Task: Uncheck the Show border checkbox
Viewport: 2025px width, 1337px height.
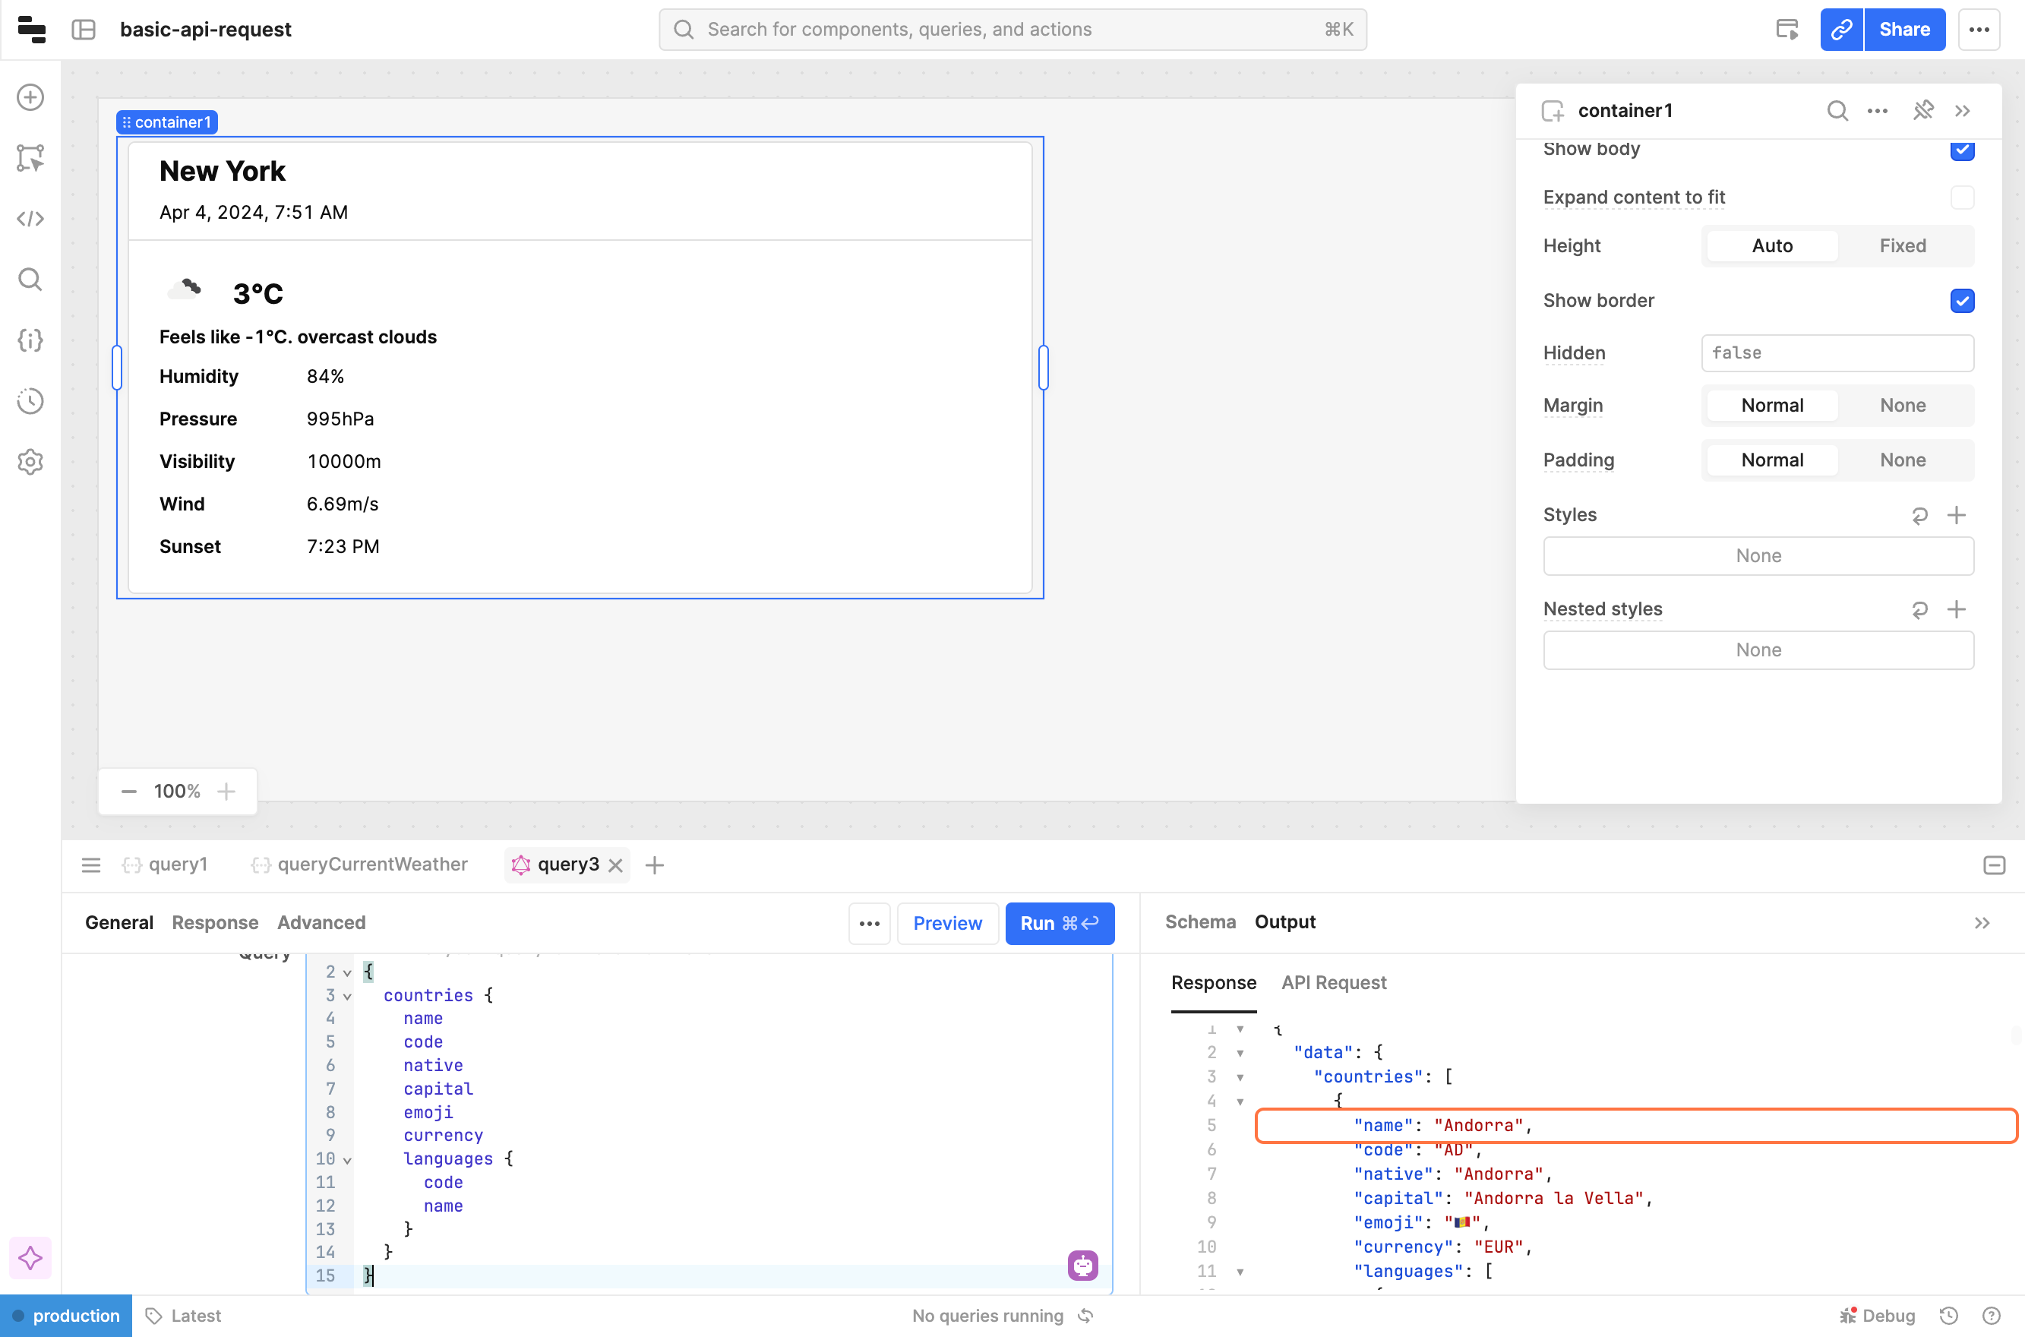Action: point(1961,301)
